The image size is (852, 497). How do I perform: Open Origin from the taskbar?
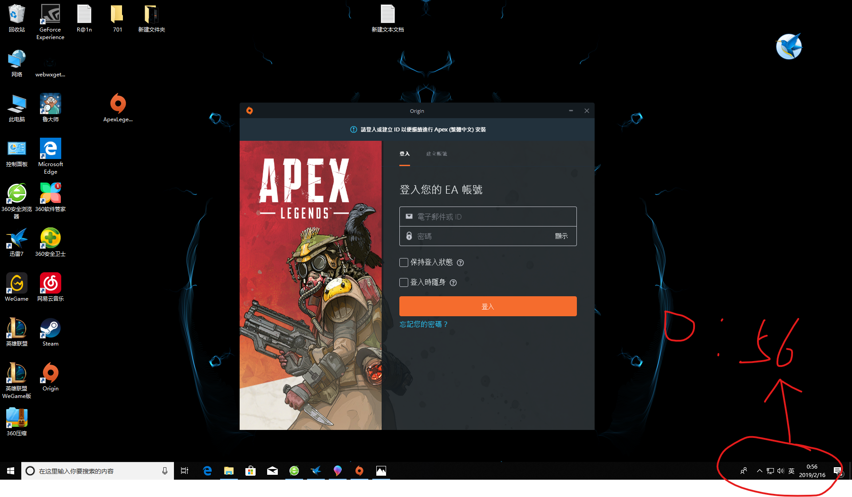click(x=359, y=471)
